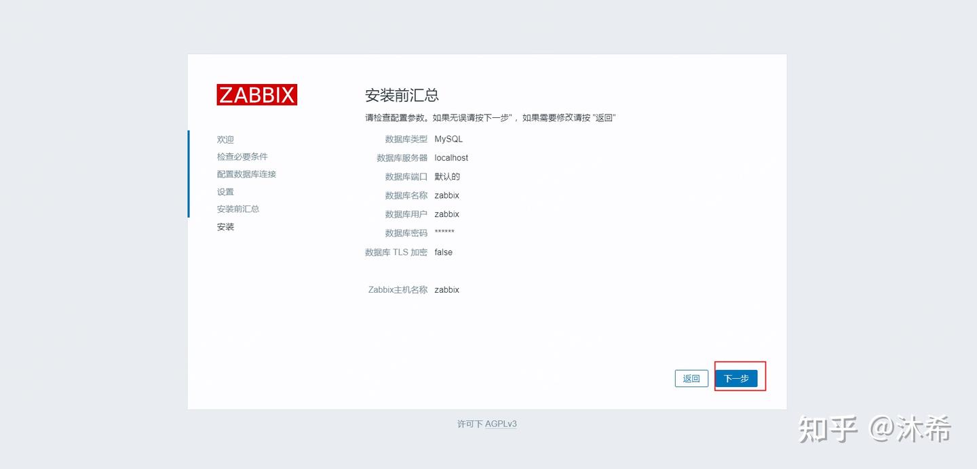Click the MySQL database type value

click(x=448, y=139)
